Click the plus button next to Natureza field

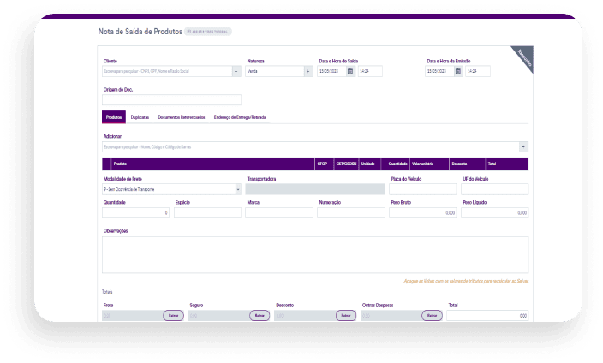308,71
